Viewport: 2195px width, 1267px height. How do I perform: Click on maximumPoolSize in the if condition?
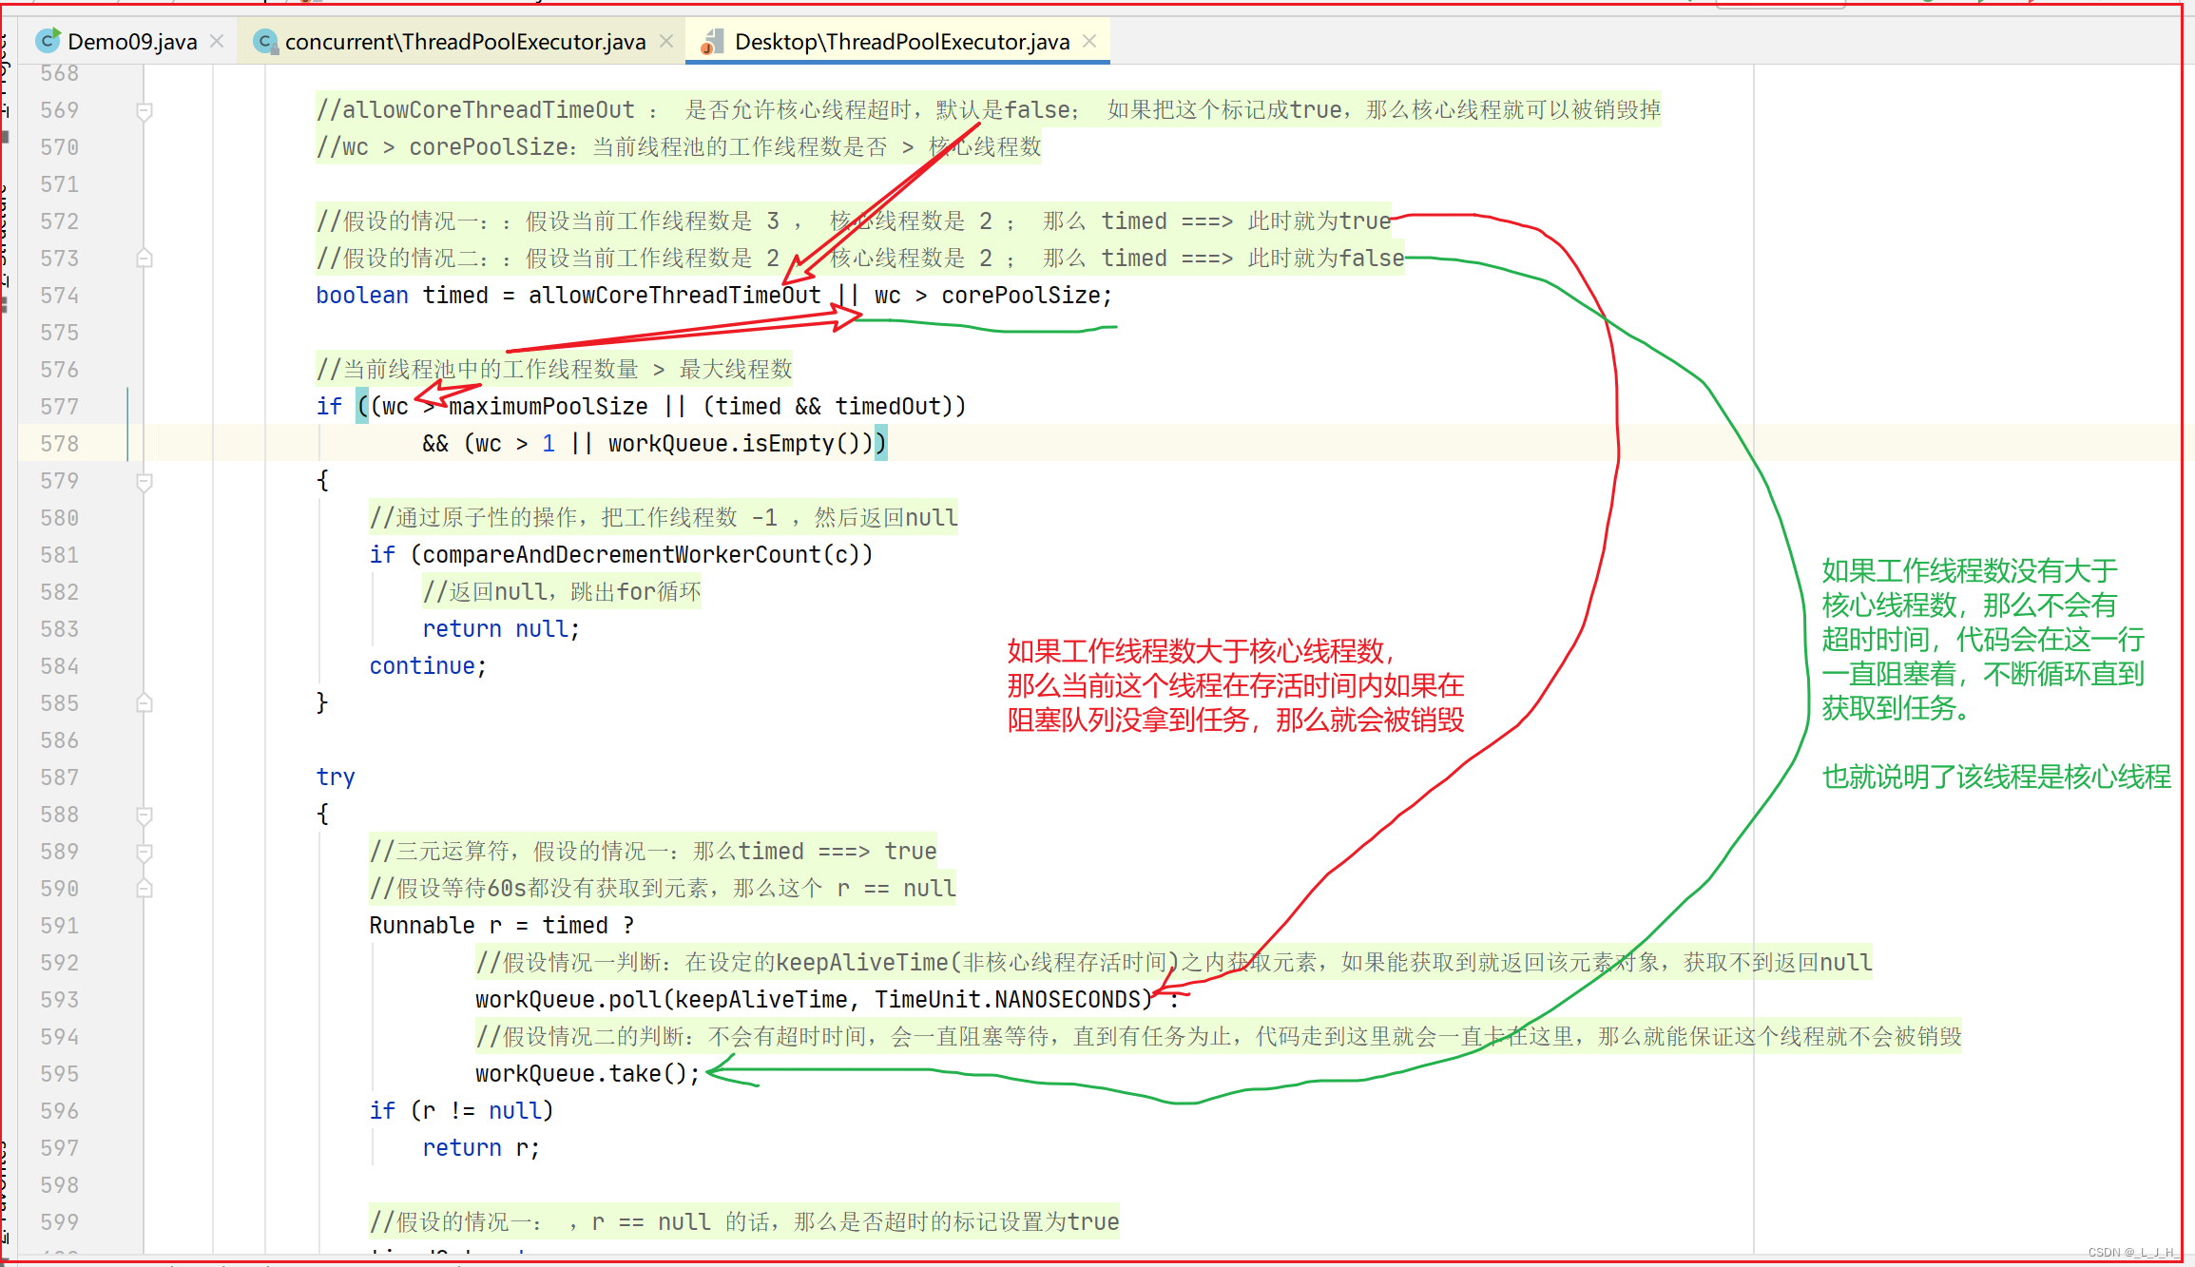point(548,407)
